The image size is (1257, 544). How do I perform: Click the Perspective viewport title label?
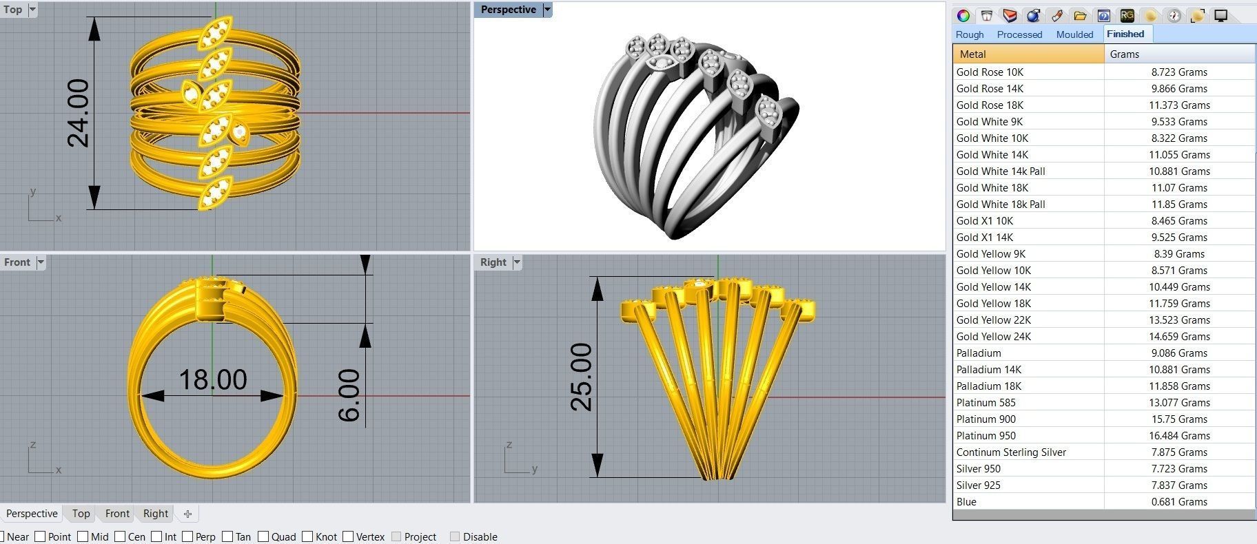[x=508, y=10]
